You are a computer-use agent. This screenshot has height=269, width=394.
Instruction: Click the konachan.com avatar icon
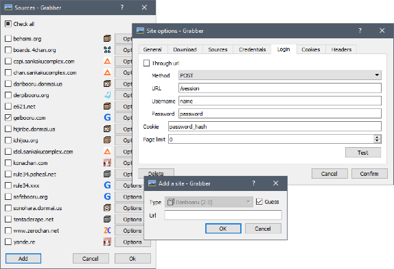pos(107,163)
